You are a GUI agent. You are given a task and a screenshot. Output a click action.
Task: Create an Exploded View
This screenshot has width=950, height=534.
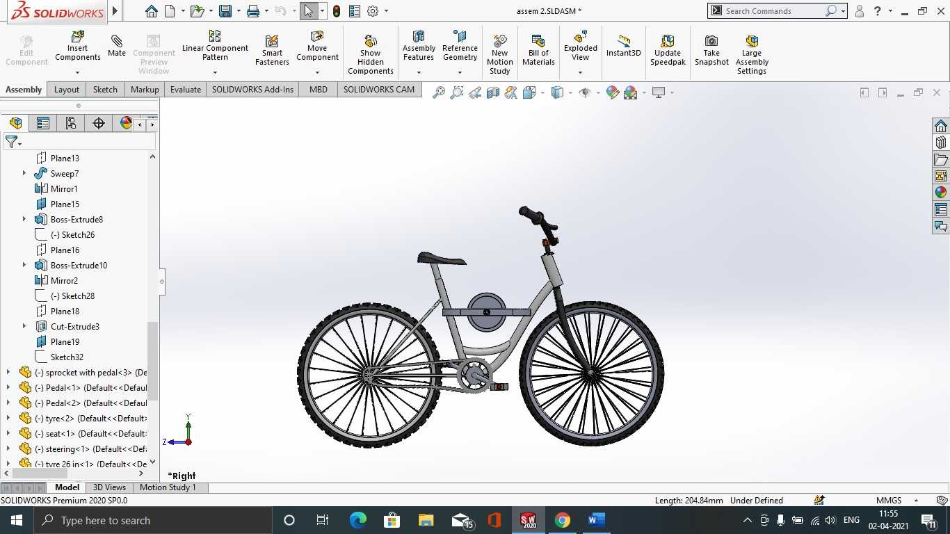580,46
